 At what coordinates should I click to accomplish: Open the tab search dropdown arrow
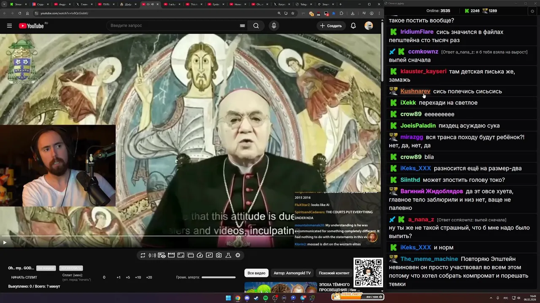point(5,4)
